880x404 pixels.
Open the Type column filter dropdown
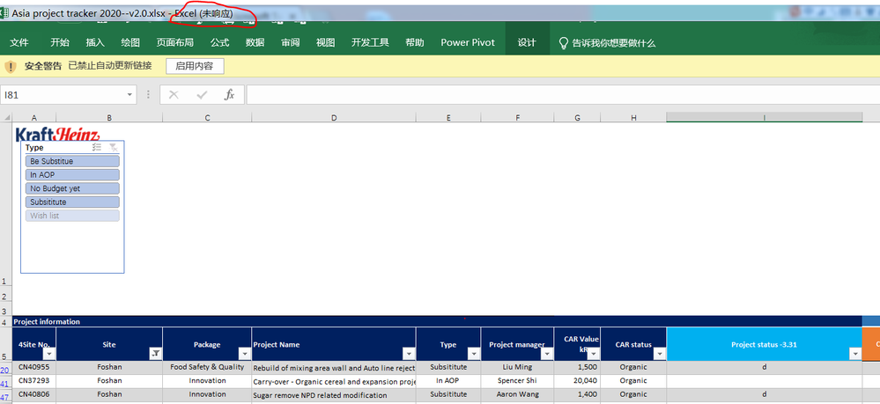[x=474, y=354]
